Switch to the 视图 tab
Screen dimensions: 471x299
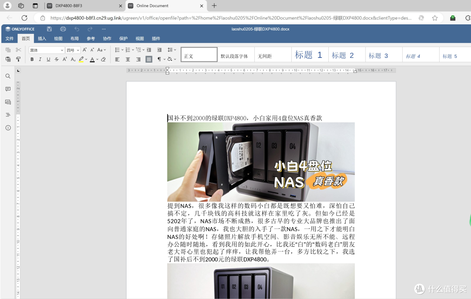click(x=140, y=38)
